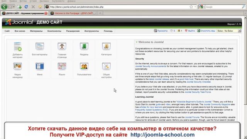The height and width of the screenshot is (139, 247).
Task: Click the browser Back arrow button
Action: pos(4,7)
